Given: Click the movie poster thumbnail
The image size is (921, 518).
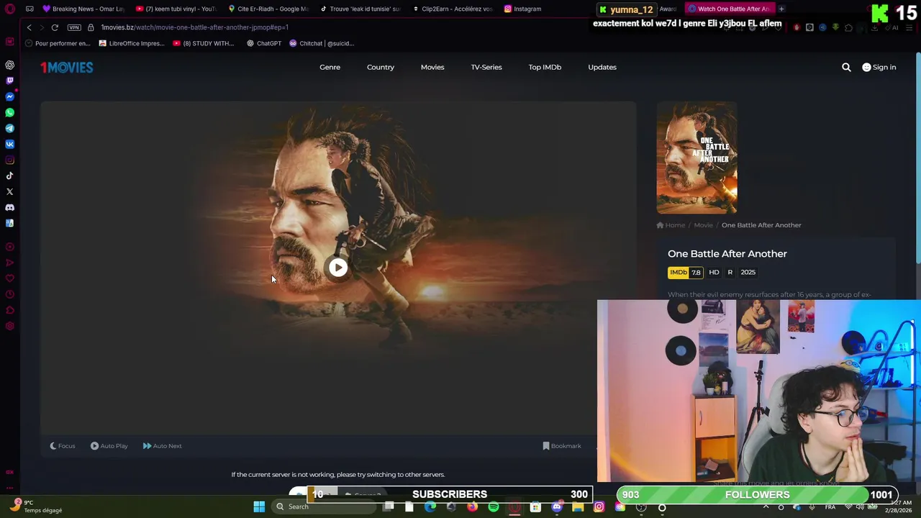Looking at the screenshot, I should click(697, 158).
